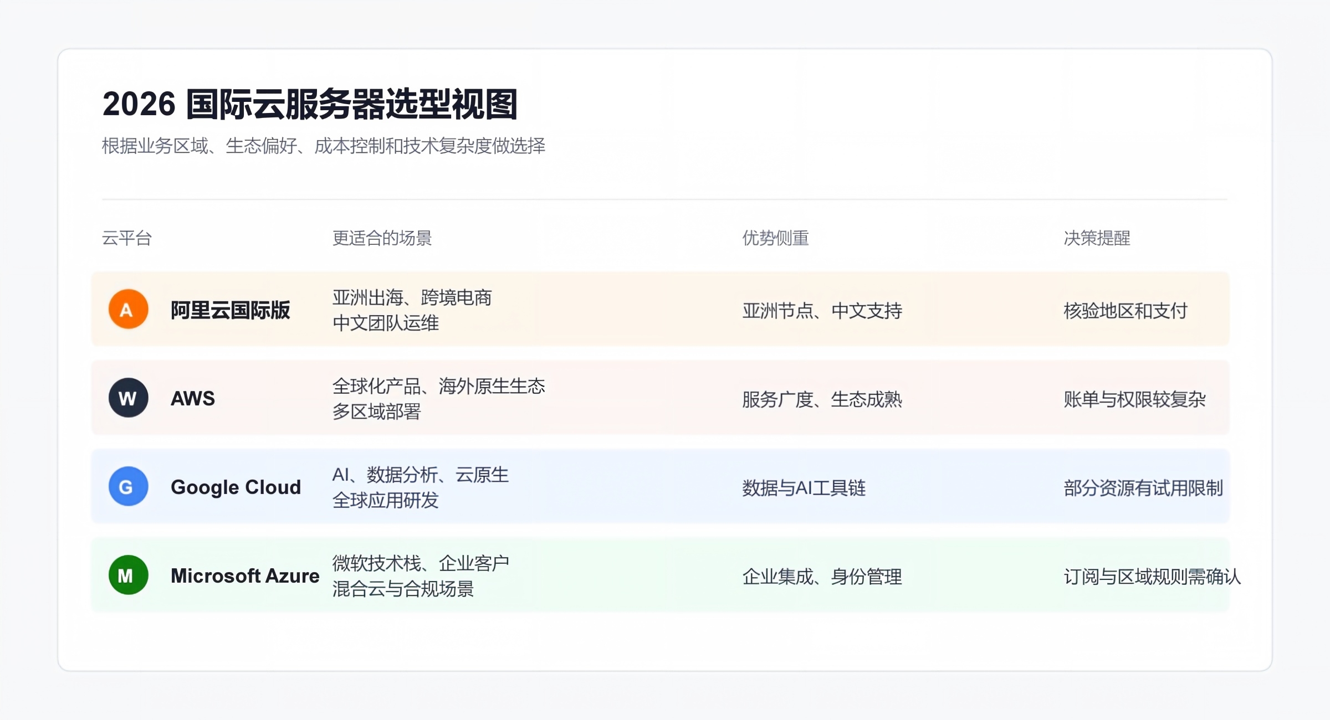This screenshot has height=720, width=1330.
Task: Click the 决策提醒 column header
Action: (x=1097, y=238)
